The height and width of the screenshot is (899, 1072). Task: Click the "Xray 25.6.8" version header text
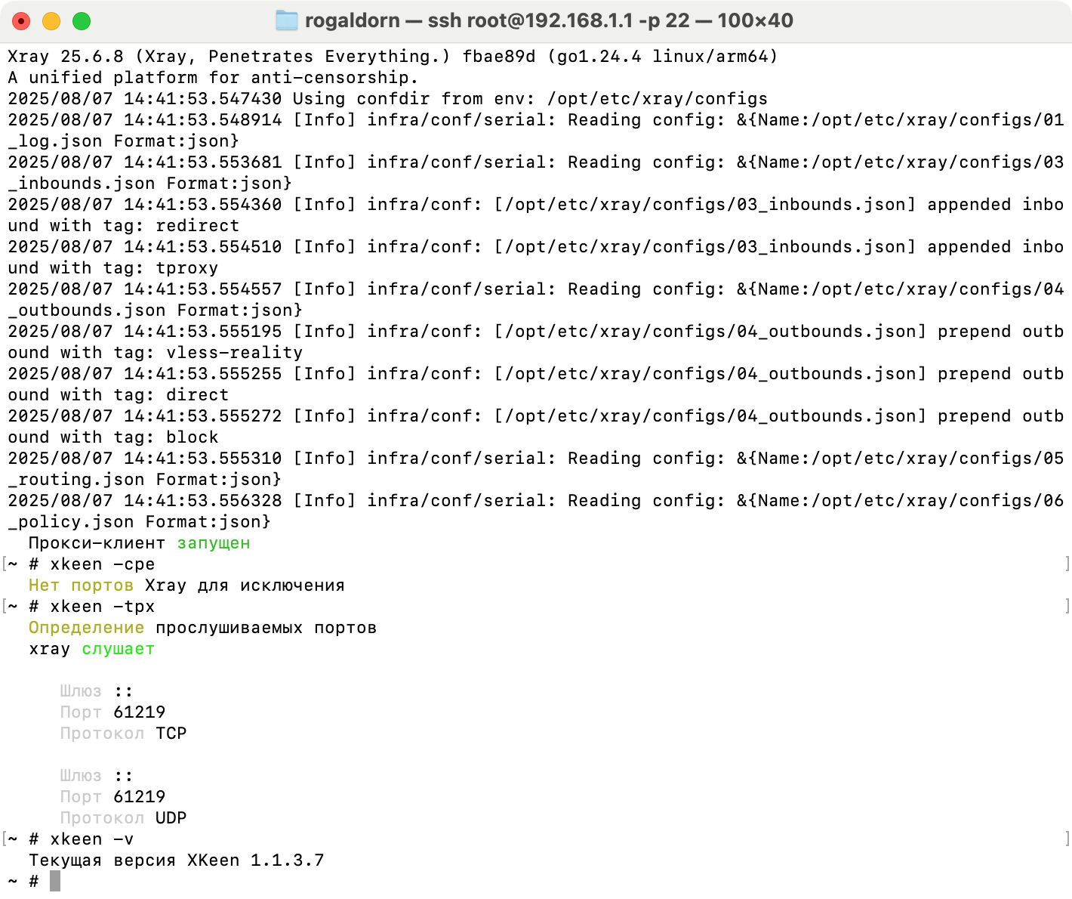(x=65, y=57)
